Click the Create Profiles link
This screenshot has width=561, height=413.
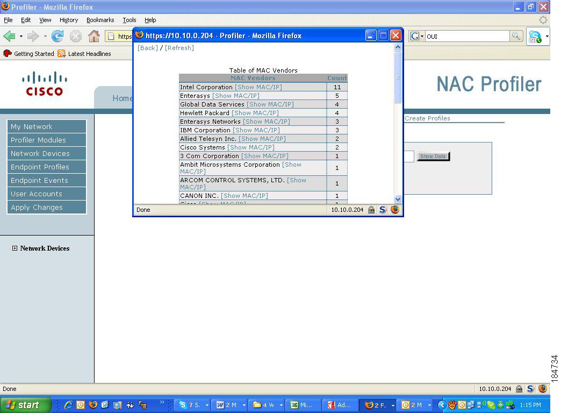click(427, 118)
